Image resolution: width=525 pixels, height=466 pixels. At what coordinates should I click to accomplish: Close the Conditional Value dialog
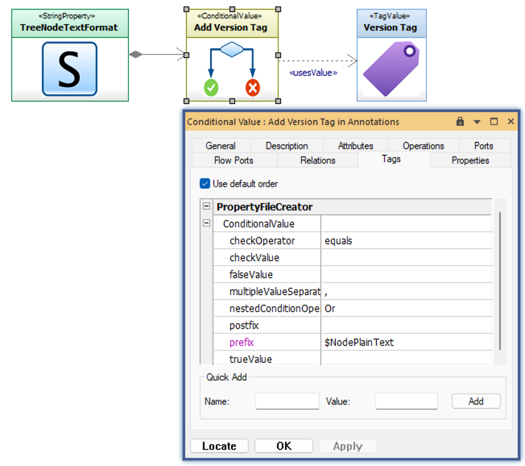(x=511, y=121)
